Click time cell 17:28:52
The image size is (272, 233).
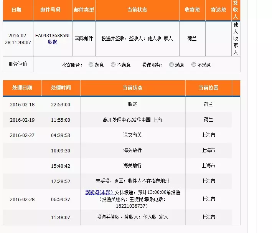(x=61, y=182)
